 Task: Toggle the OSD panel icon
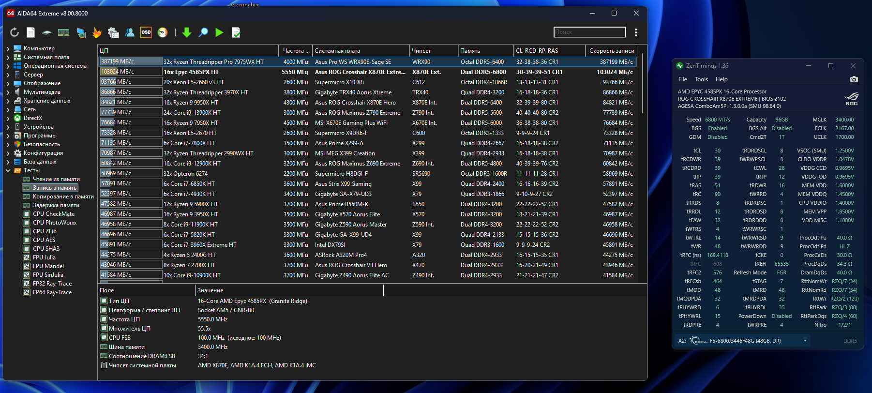point(146,32)
